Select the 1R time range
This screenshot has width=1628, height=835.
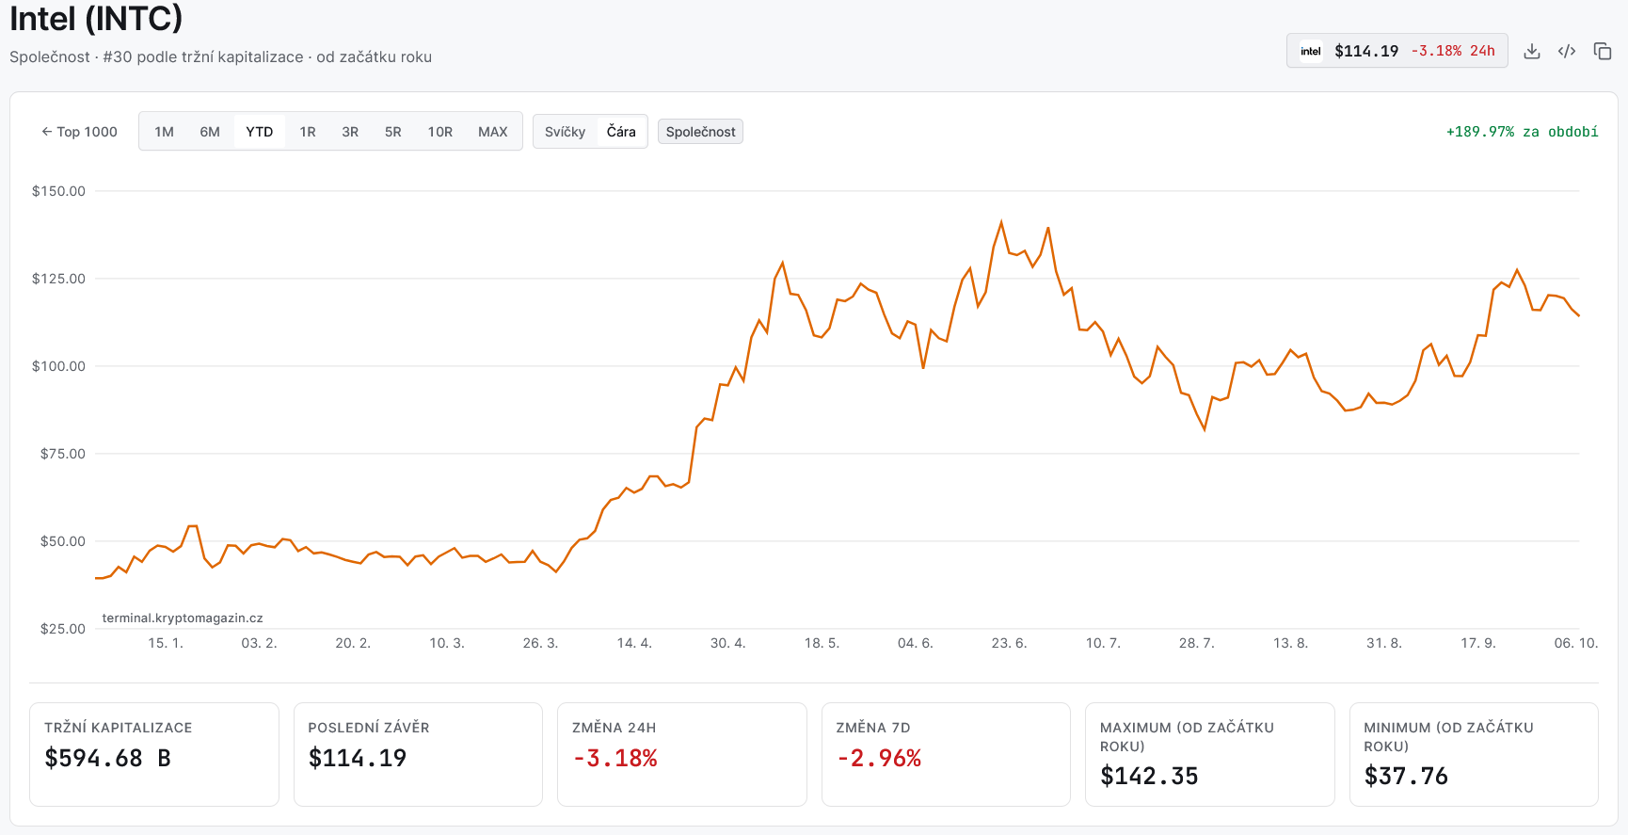point(308,132)
